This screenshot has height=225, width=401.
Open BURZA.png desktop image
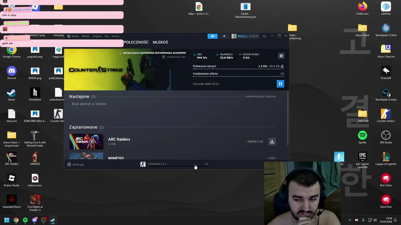[35, 73]
